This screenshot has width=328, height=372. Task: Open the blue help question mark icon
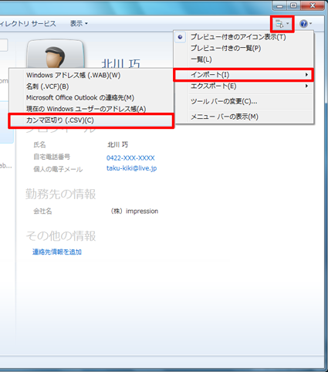pos(306,24)
